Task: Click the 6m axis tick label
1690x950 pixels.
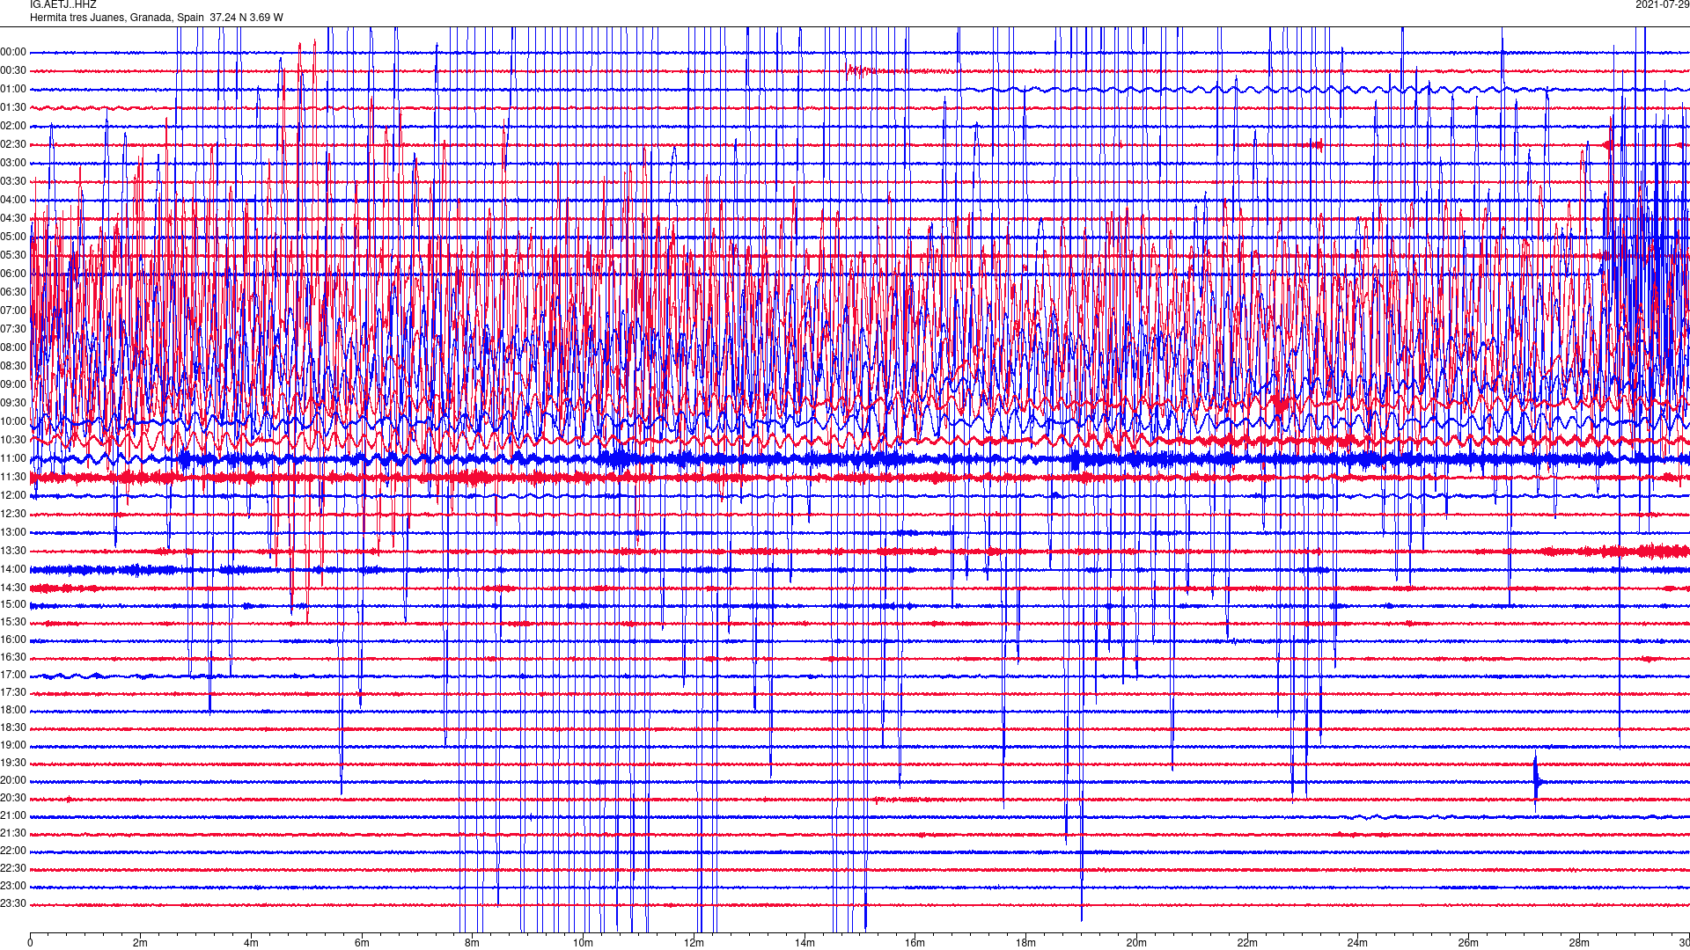Action: tap(362, 943)
